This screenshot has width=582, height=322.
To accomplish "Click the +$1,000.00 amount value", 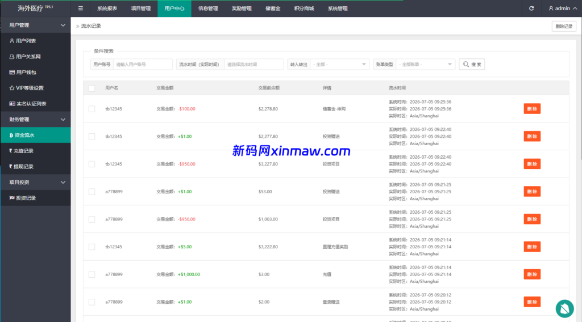I will pos(189,274).
